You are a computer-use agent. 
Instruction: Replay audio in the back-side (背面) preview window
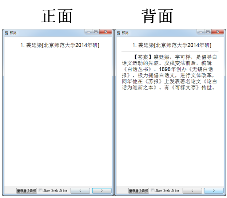coord(139,191)
